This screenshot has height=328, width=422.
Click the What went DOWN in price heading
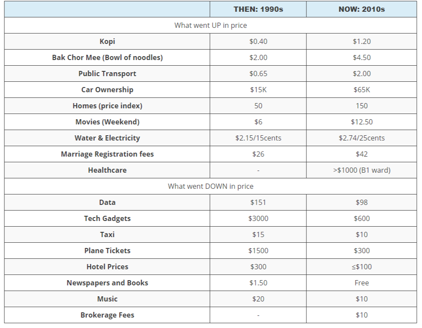[210, 186]
